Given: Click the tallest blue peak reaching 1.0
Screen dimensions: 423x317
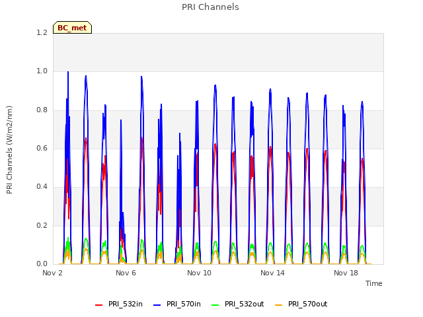Looking at the screenshot, I should point(68,72).
